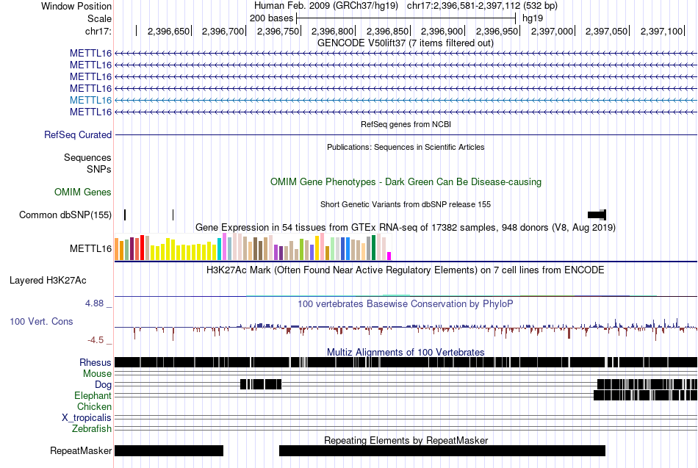This screenshot has height=468, width=698.
Task: Select the 2,397,100 ruler position
Action: point(661,31)
